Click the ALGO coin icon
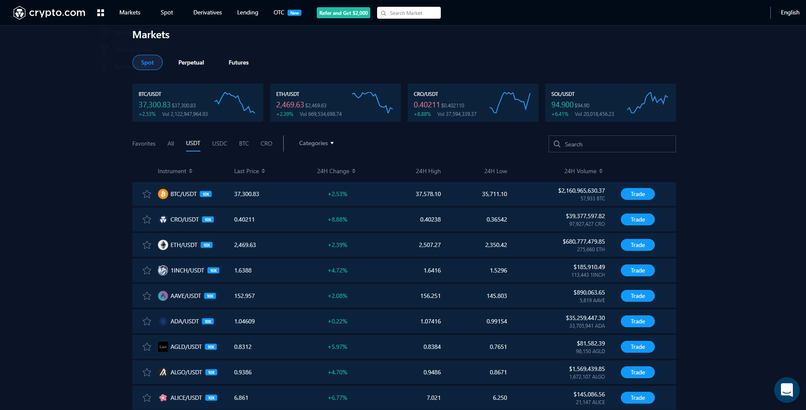This screenshot has width=806, height=410. point(163,372)
